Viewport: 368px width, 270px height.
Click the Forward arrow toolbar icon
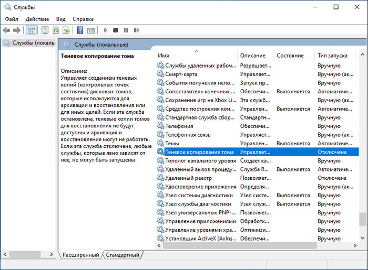17,30
